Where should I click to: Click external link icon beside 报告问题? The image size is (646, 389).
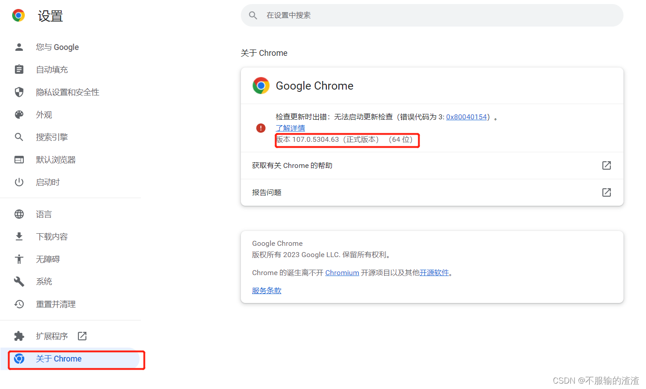click(606, 192)
